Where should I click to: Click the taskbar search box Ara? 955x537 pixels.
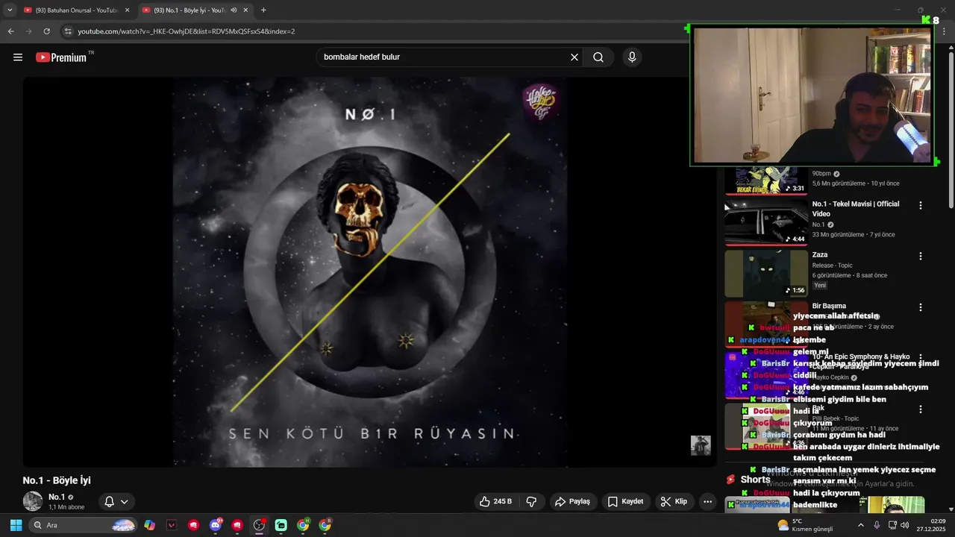tap(84, 525)
